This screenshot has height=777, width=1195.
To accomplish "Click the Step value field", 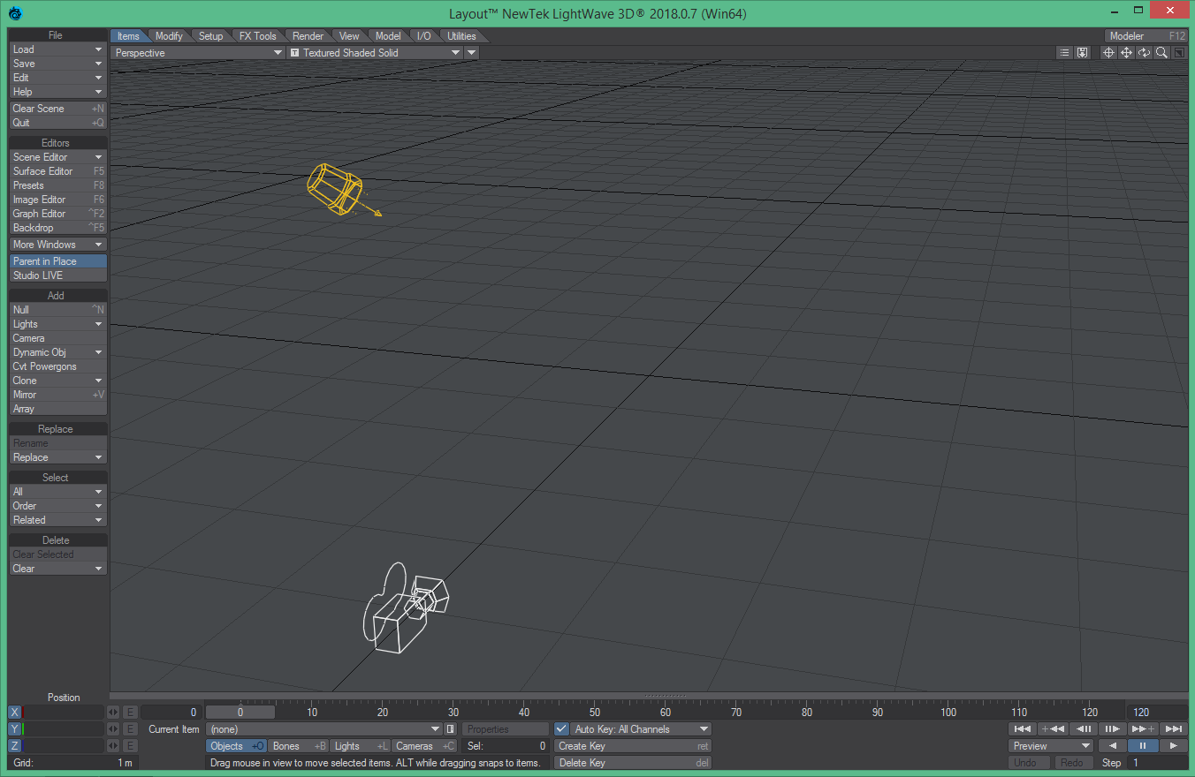I will click(x=1158, y=763).
